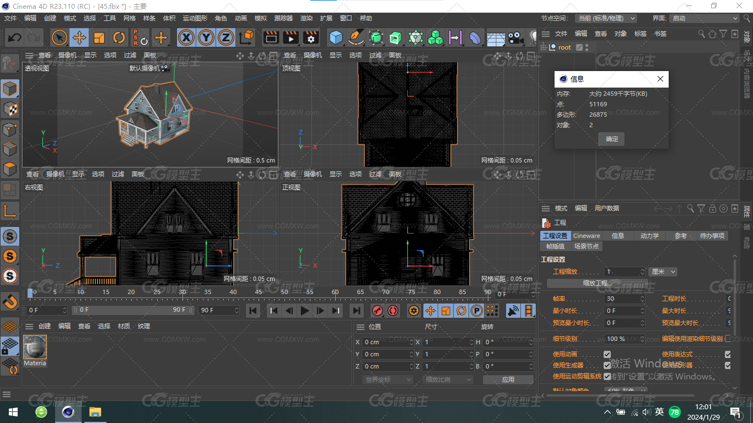
Task: Toggle timeline sound speaker icon
Action: [513, 311]
